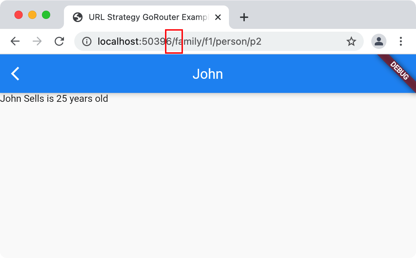Tap the app bar back chevron
This screenshot has height=258, width=416.
click(15, 73)
